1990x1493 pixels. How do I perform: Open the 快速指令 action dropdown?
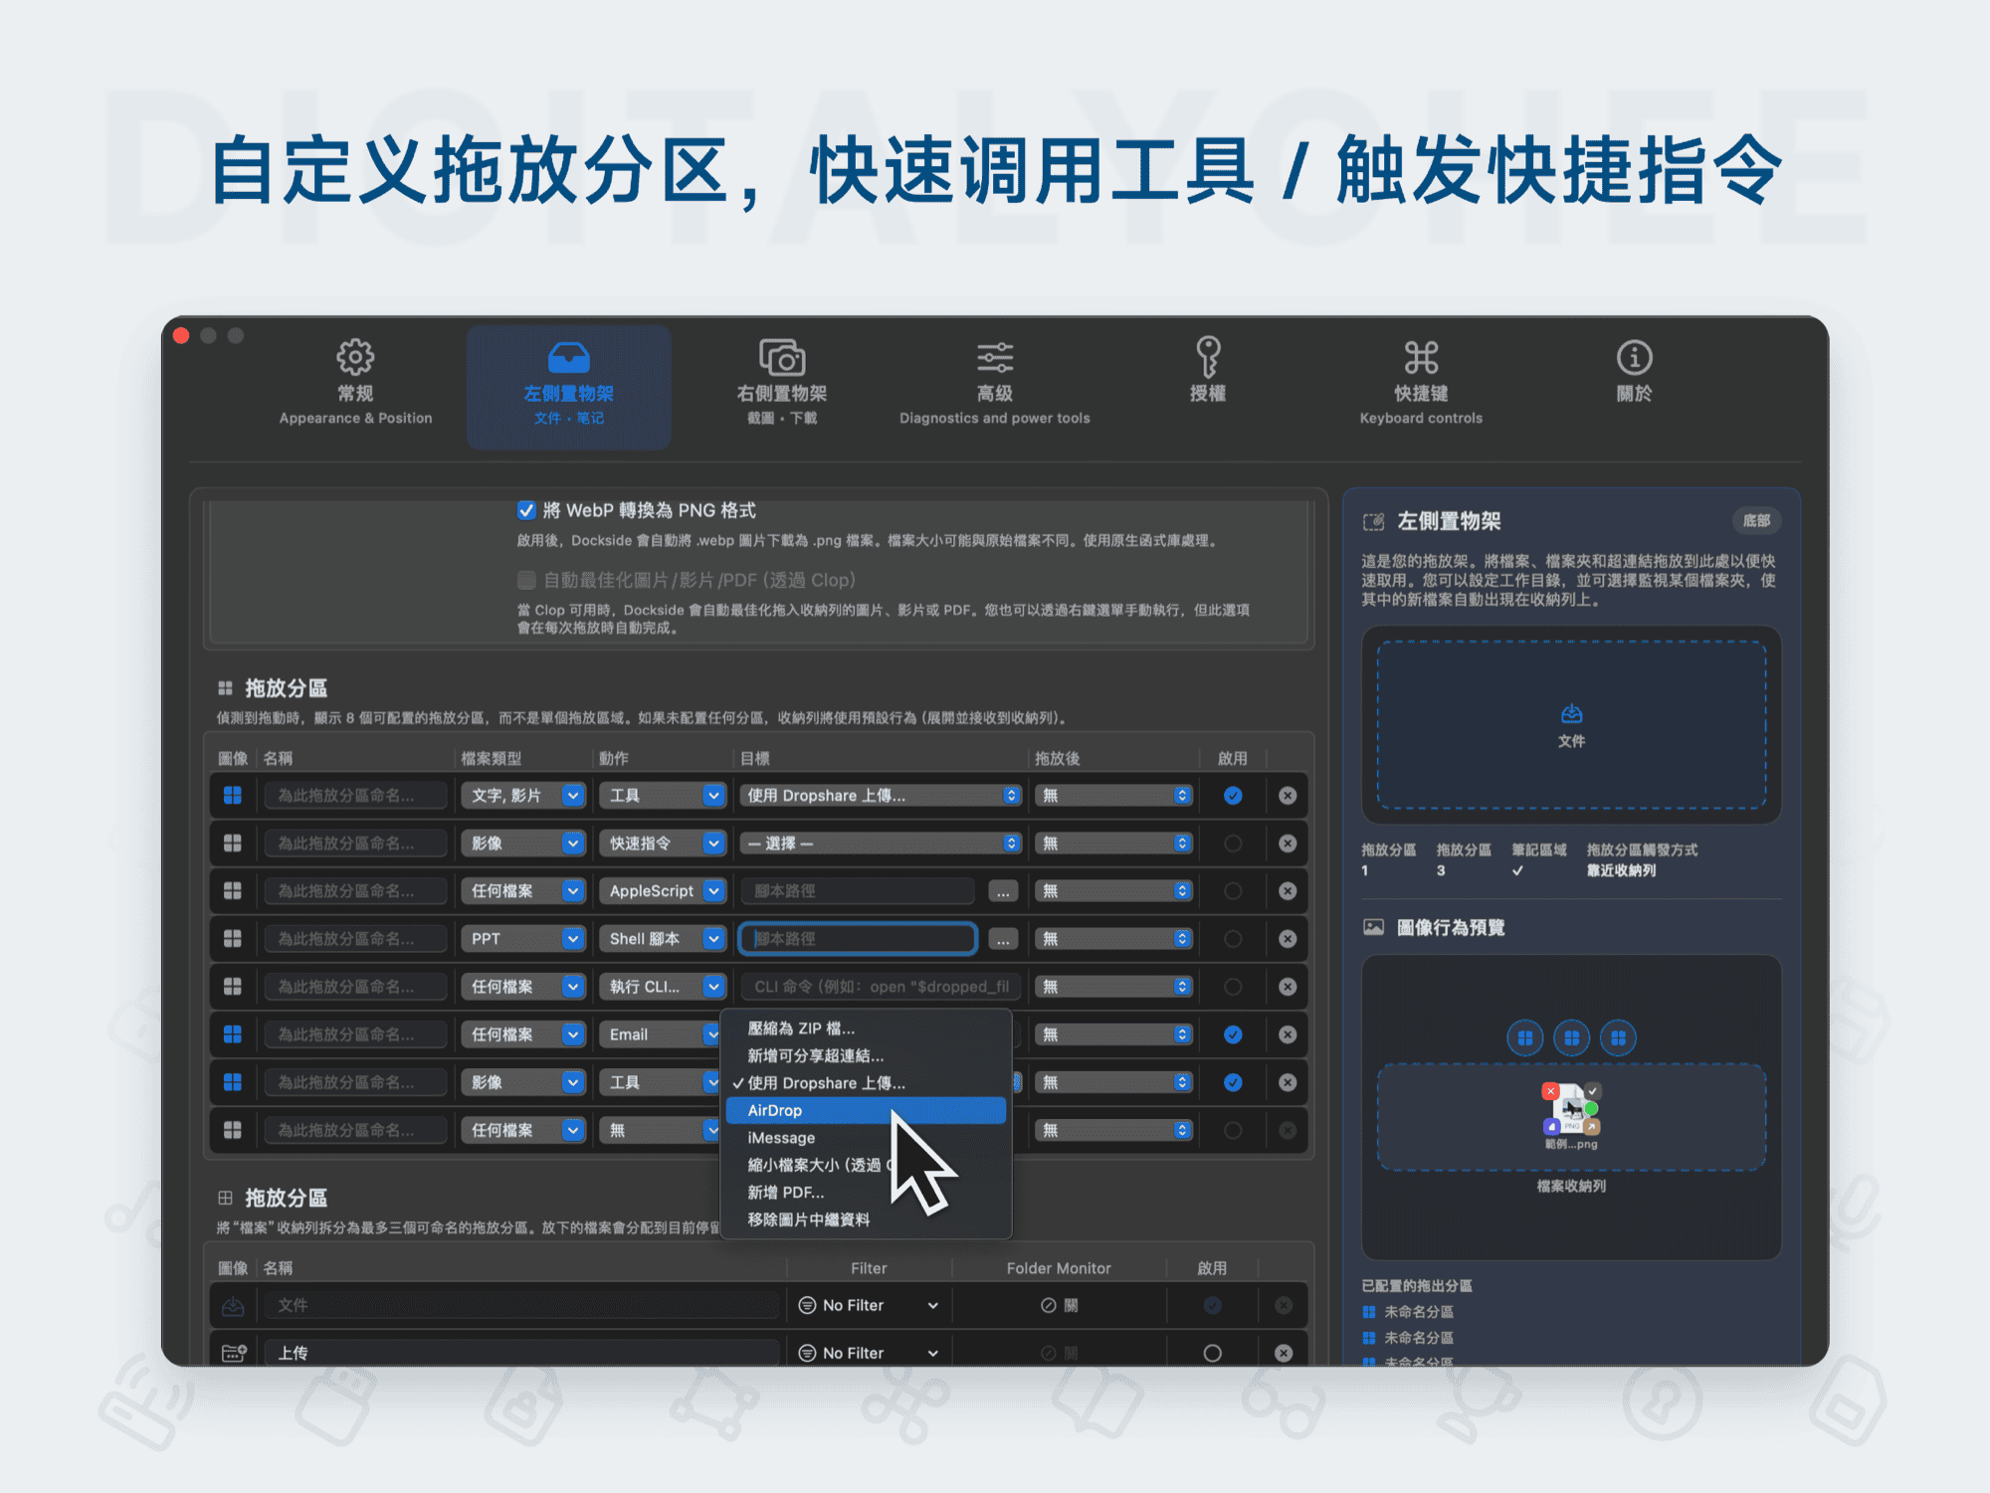(663, 842)
